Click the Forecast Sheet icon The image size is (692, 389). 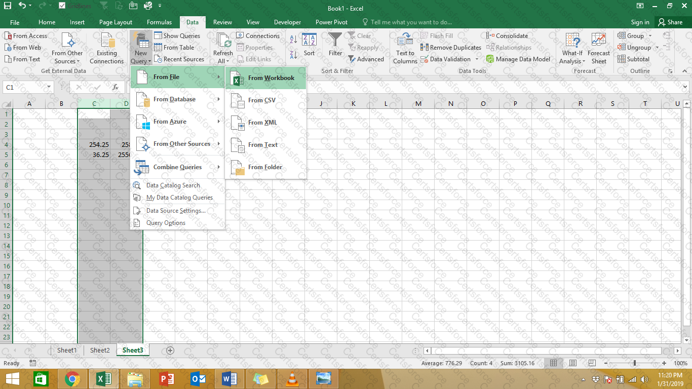[x=599, y=49]
